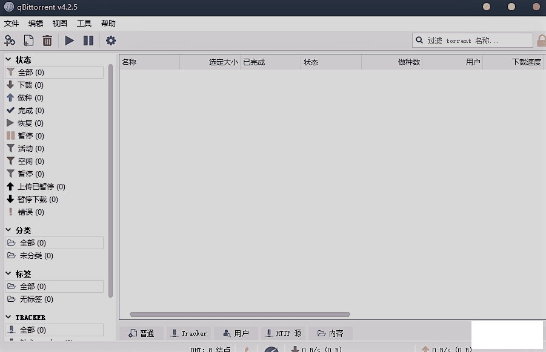The width and height of the screenshot is (546, 352).
Task: Open the 工具 menu
Action: [x=84, y=23]
